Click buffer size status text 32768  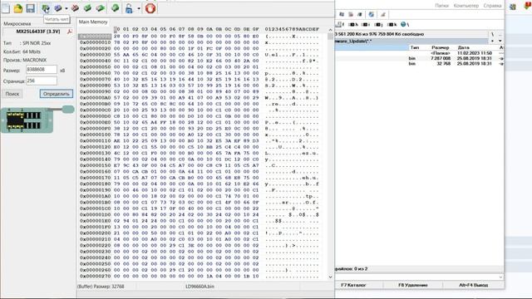pyautogui.click(x=101, y=287)
